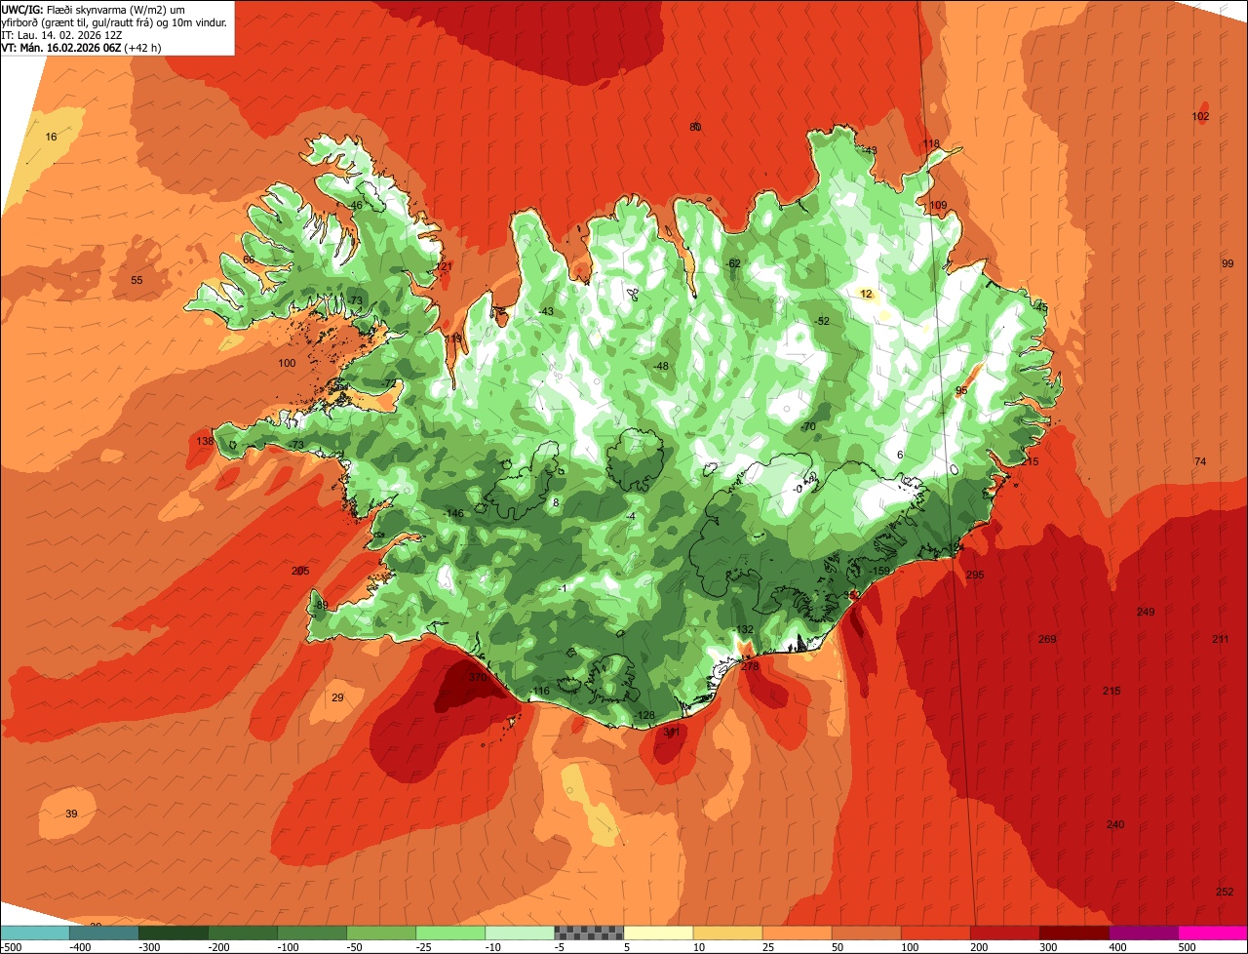Click the map value 116 on the southwest coast
Image resolution: width=1248 pixels, height=954 pixels.
542,691
